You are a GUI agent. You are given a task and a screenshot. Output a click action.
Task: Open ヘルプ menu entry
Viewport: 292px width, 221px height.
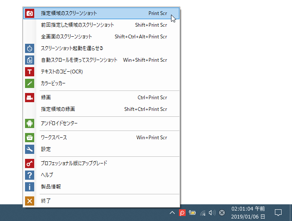[x=101, y=175]
